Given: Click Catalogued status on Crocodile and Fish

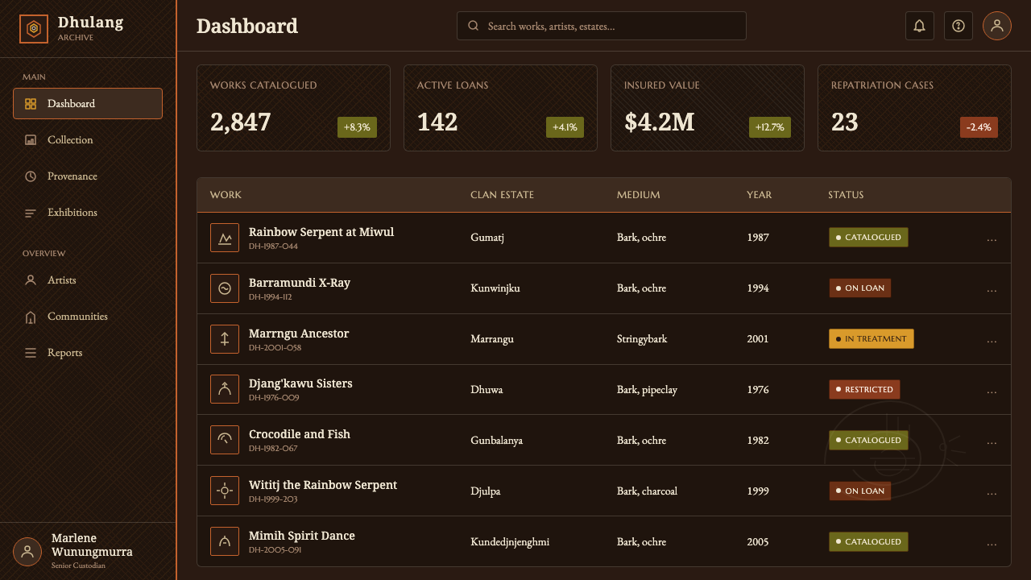Looking at the screenshot, I should 868,441.
